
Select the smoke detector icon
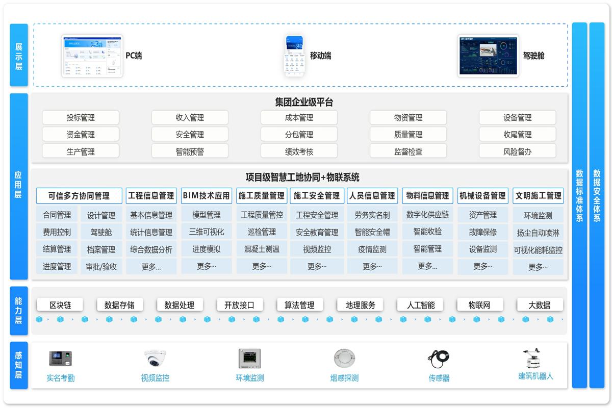point(344,359)
